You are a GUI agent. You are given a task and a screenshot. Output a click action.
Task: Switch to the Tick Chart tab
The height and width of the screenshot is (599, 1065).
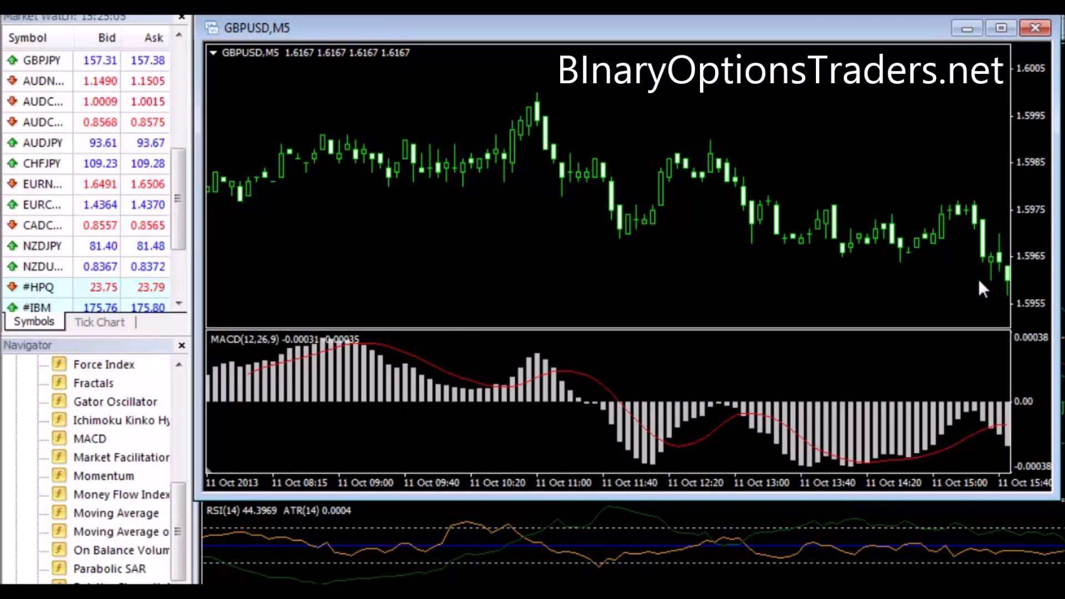(x=99, y=322)
